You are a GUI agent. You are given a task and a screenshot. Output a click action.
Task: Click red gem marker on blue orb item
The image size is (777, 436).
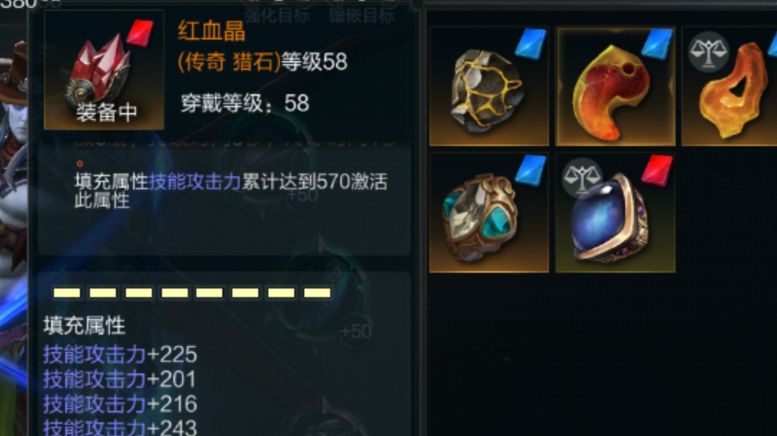coord(657,170)
